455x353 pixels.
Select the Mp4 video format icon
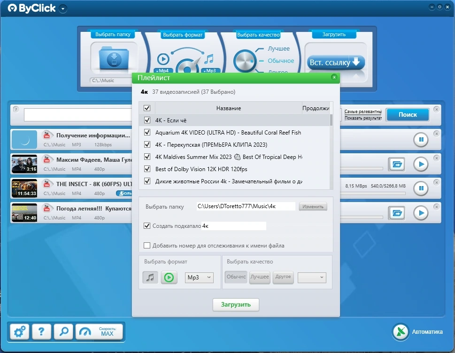click(163, 59)
